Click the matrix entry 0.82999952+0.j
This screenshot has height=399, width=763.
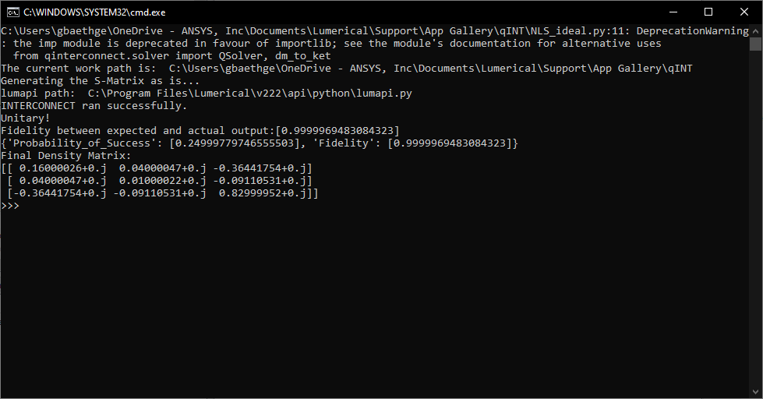pos(263,193)
